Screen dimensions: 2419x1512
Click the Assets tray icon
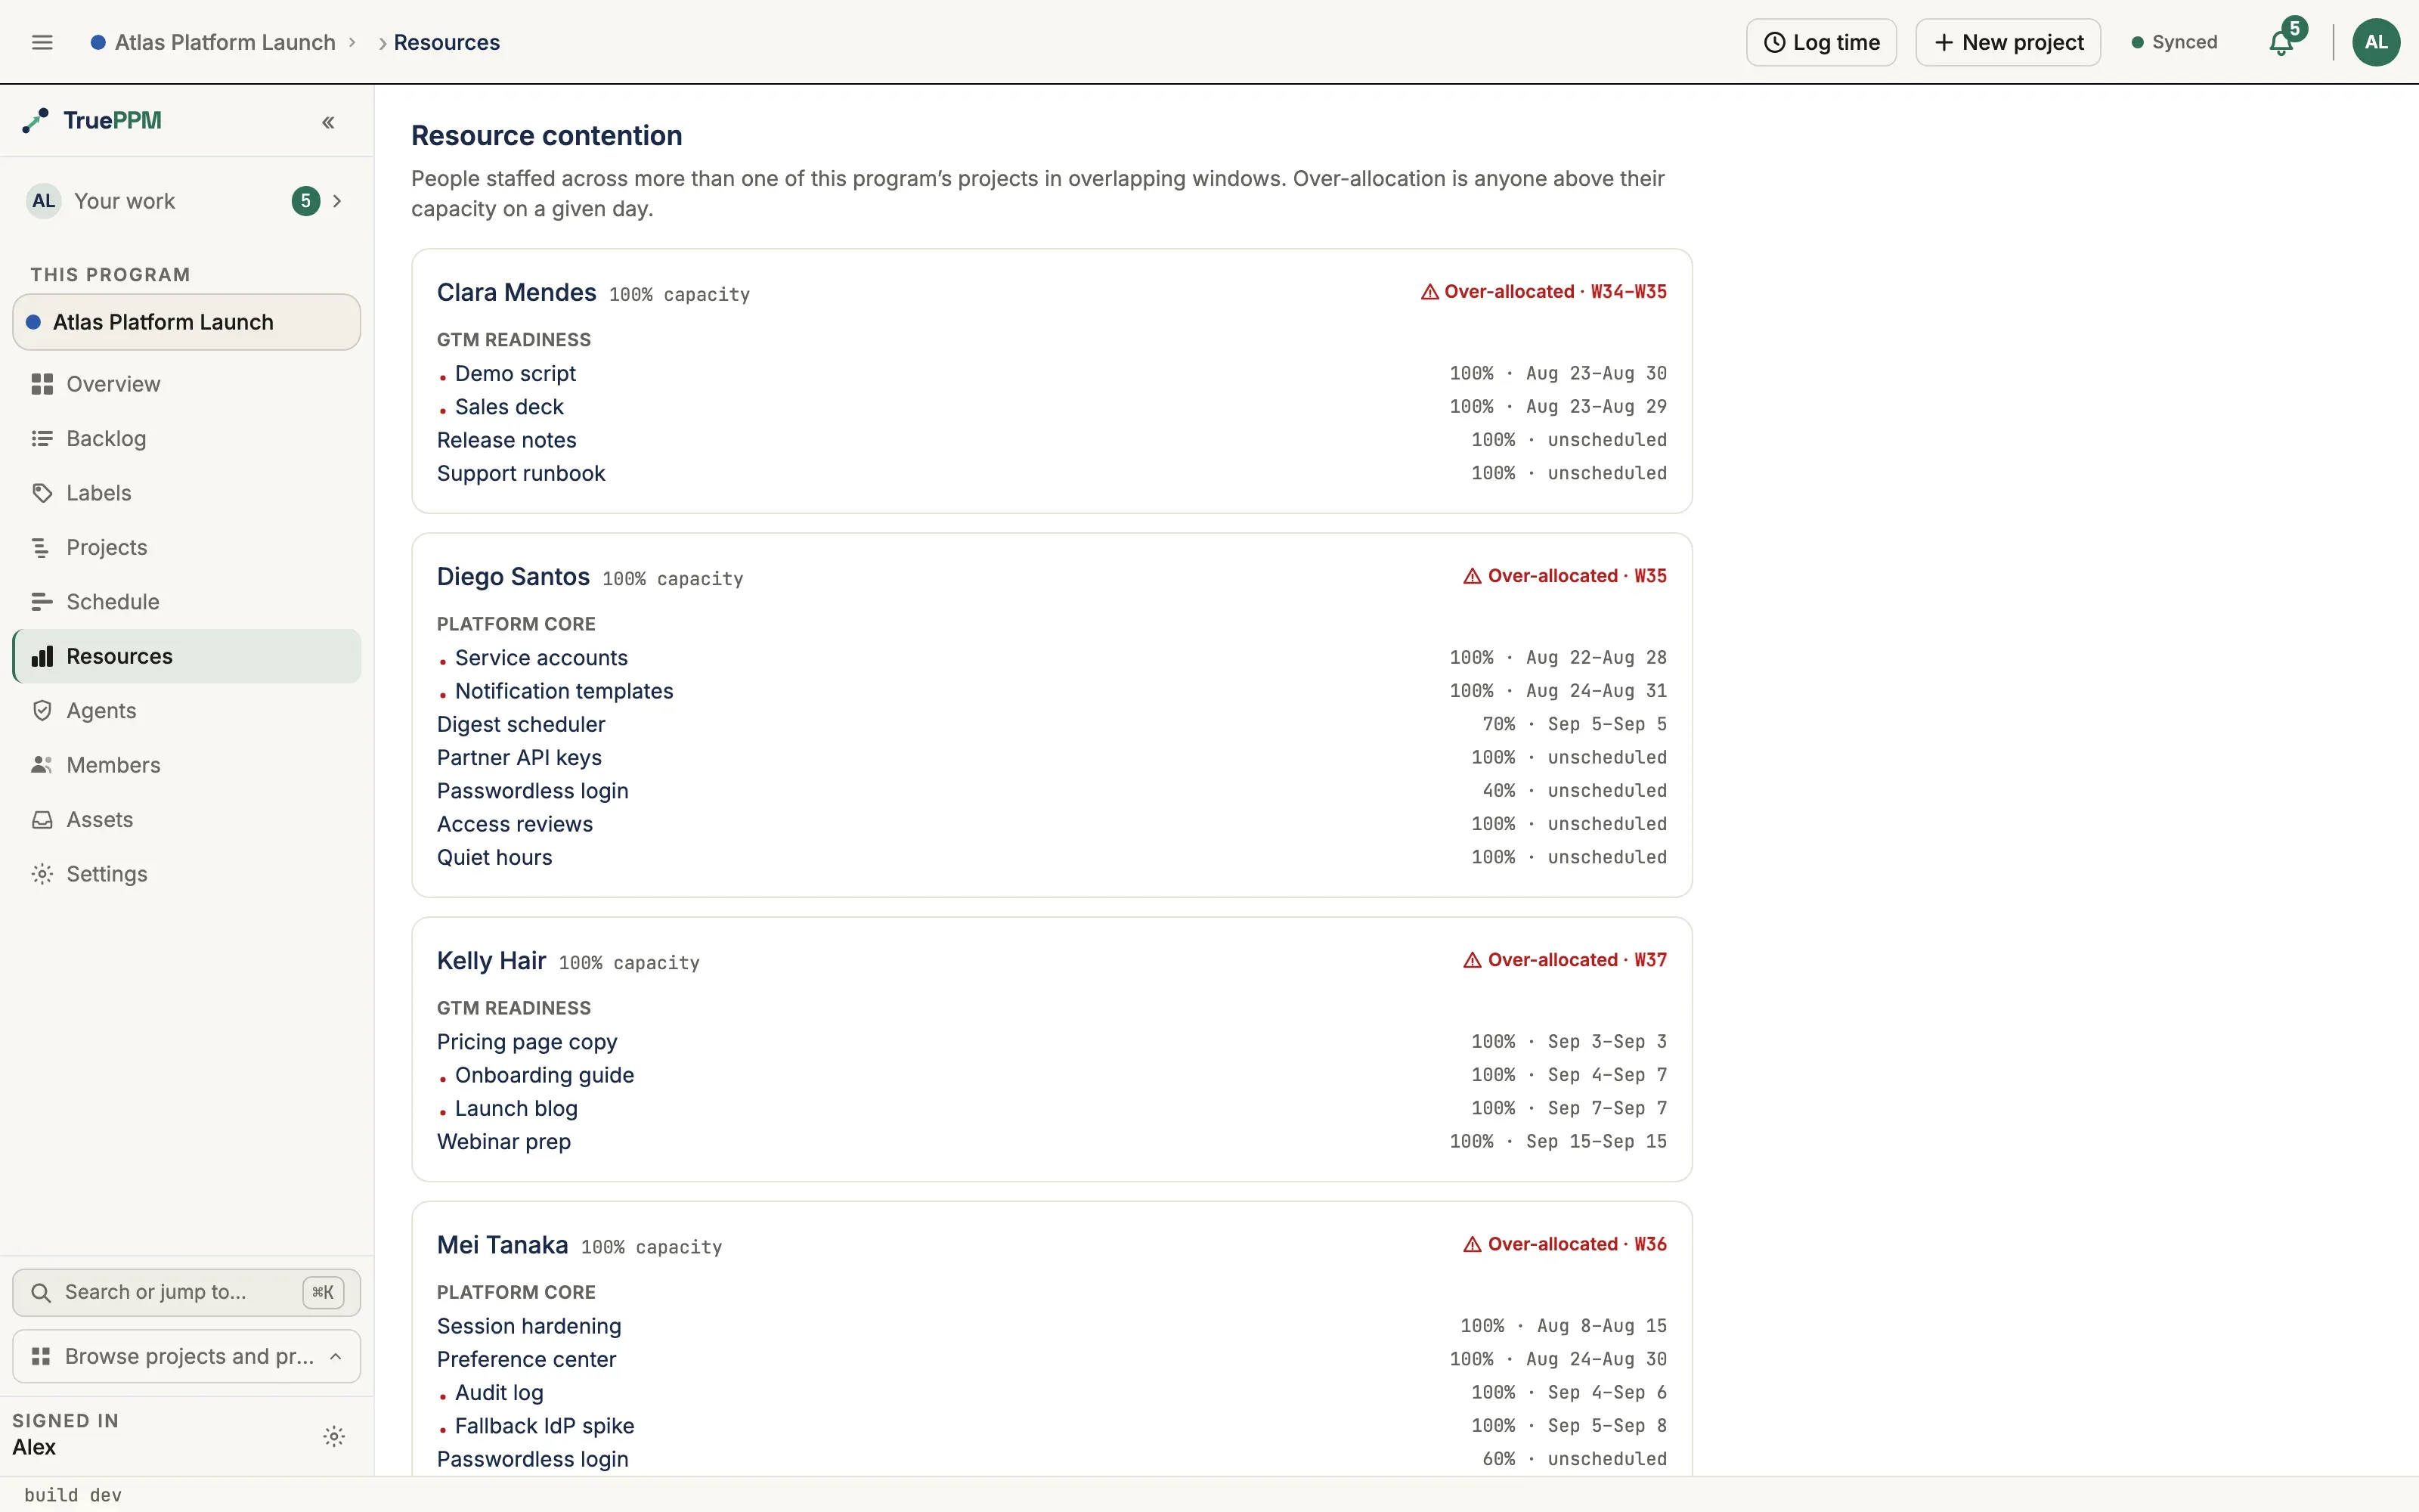(x=42, y=820)
